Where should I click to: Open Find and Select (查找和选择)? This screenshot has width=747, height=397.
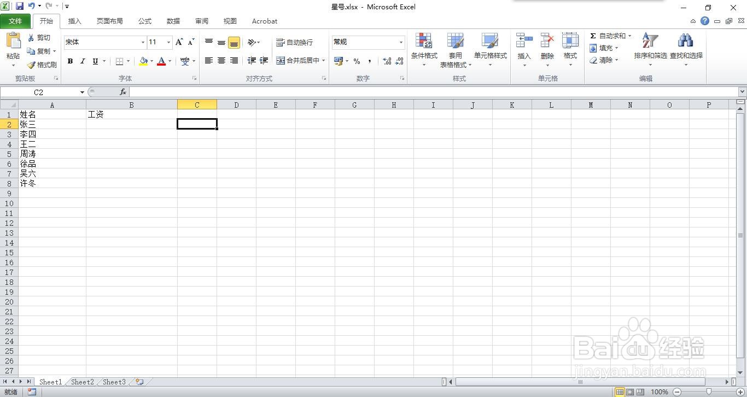tap(686, 49)
